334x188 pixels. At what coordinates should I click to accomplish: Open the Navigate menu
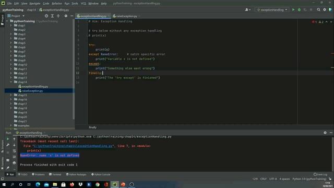coord(35,4)
